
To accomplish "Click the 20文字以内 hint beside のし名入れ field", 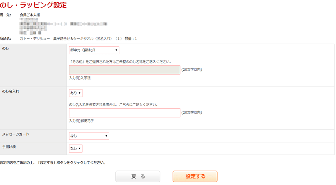I will (x=191, y=113).
